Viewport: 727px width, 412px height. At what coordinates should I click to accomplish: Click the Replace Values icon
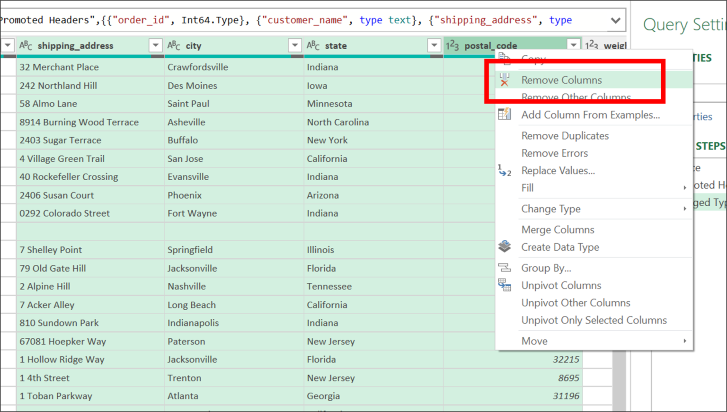click(505, 170)
